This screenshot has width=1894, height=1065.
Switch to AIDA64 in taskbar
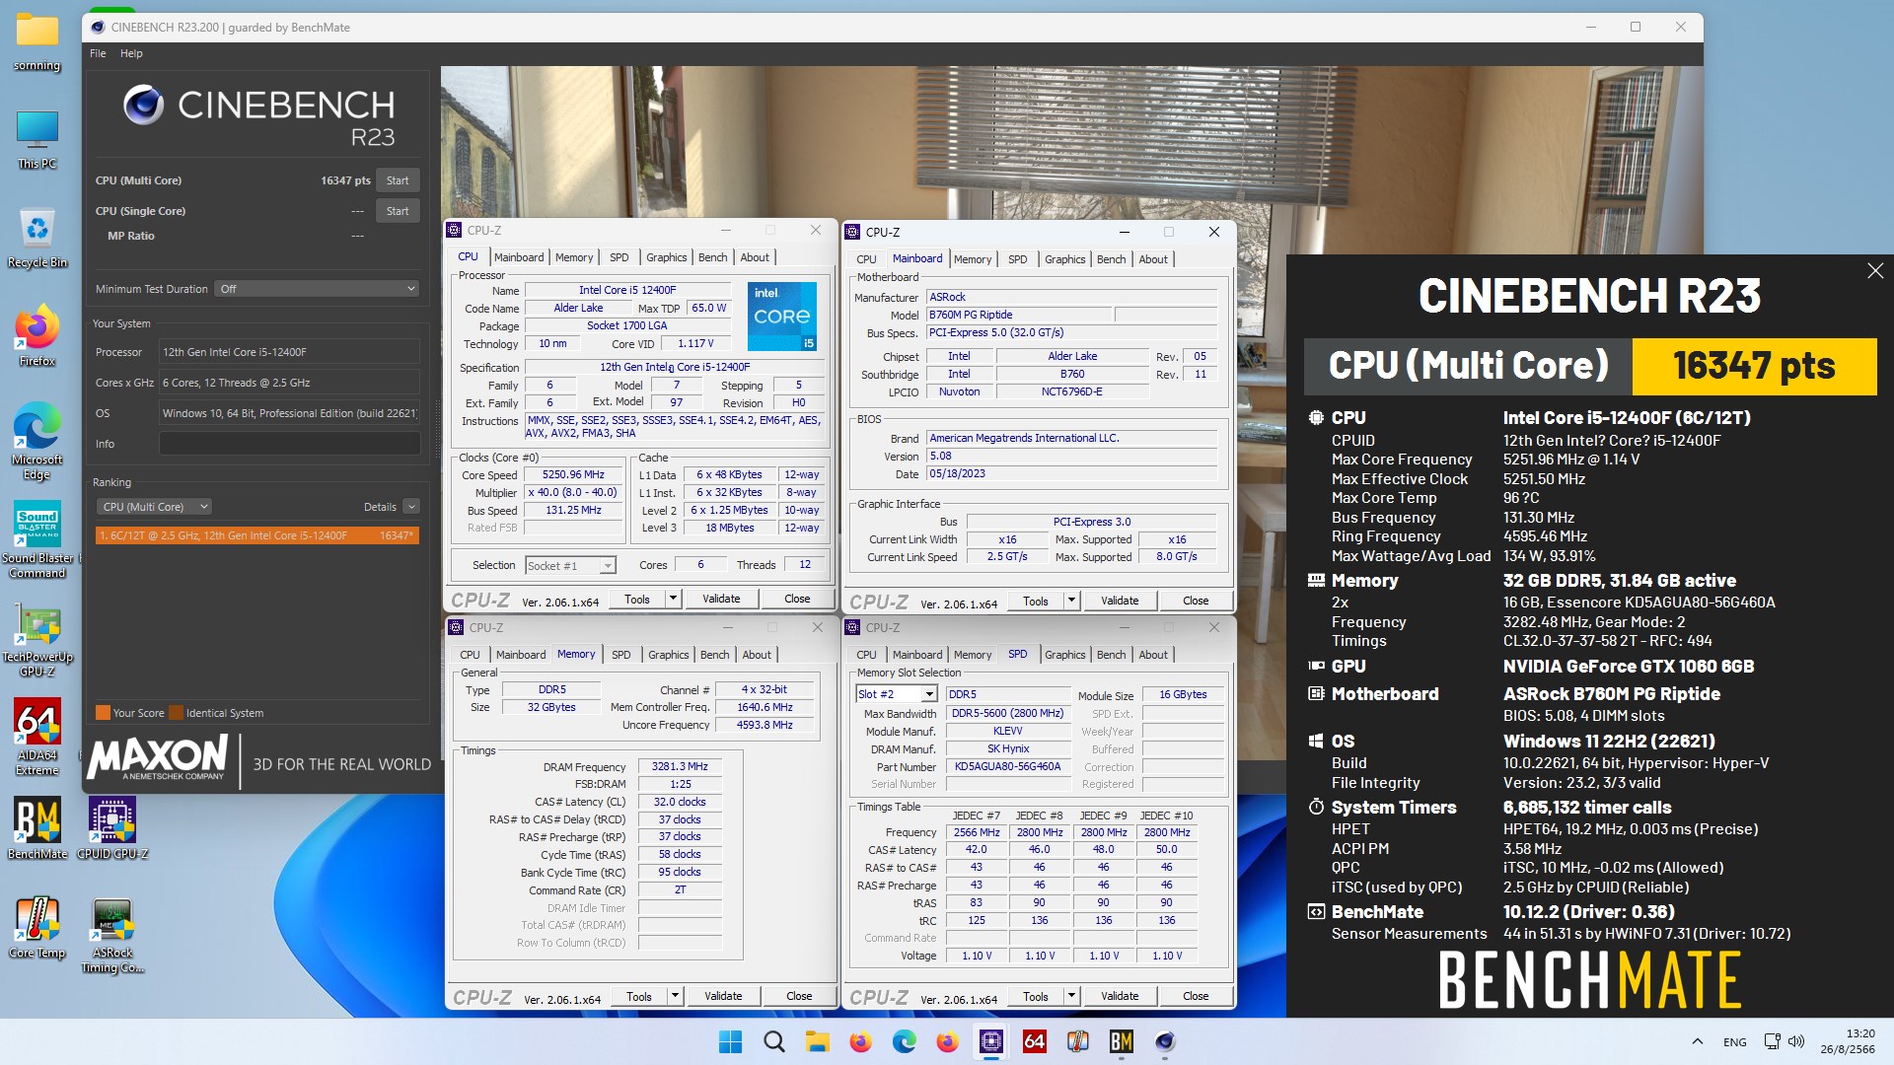1034,1041
